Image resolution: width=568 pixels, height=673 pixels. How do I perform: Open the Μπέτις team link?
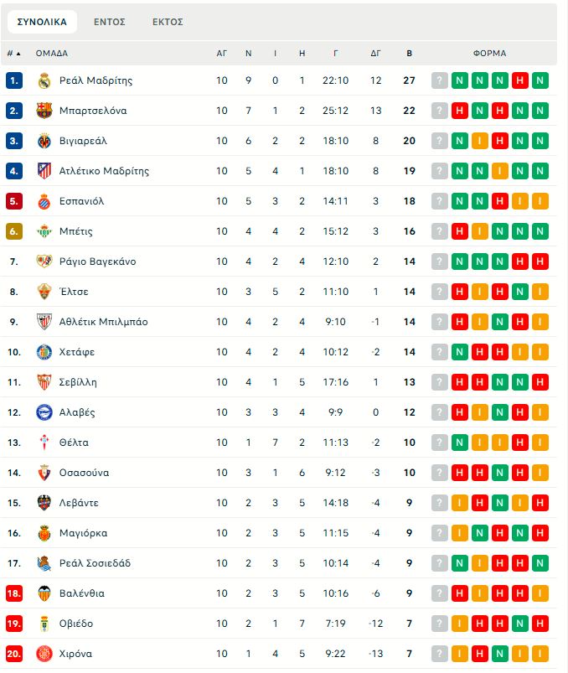76,231
